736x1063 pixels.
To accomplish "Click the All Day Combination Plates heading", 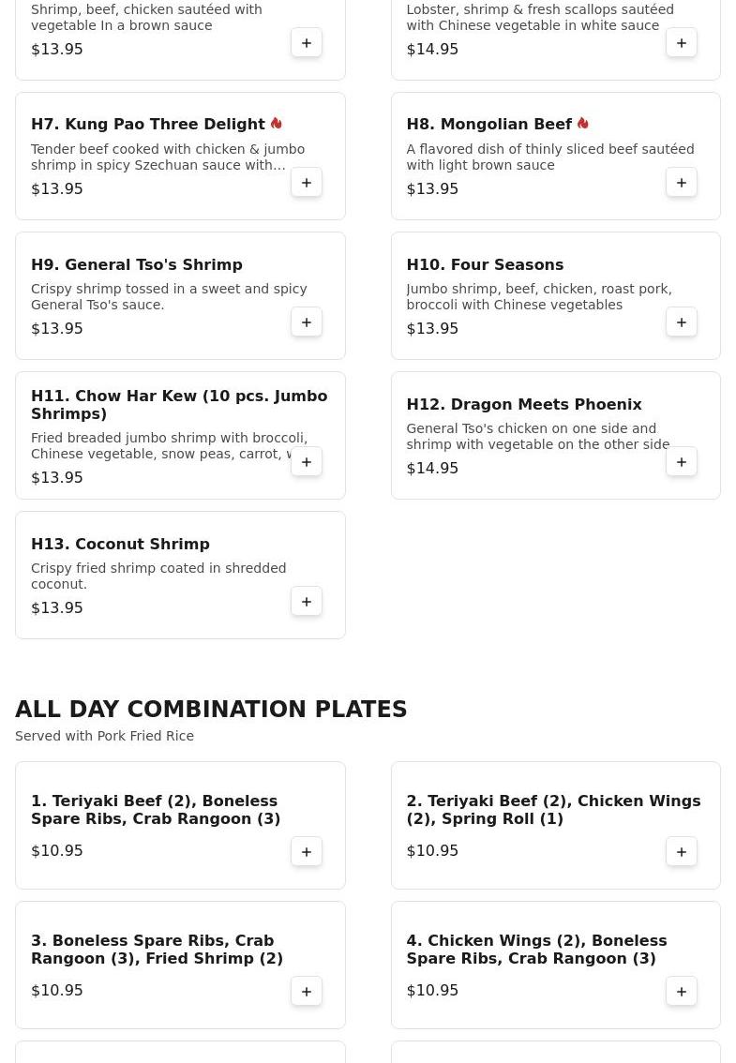I will (x=211, y=710).
